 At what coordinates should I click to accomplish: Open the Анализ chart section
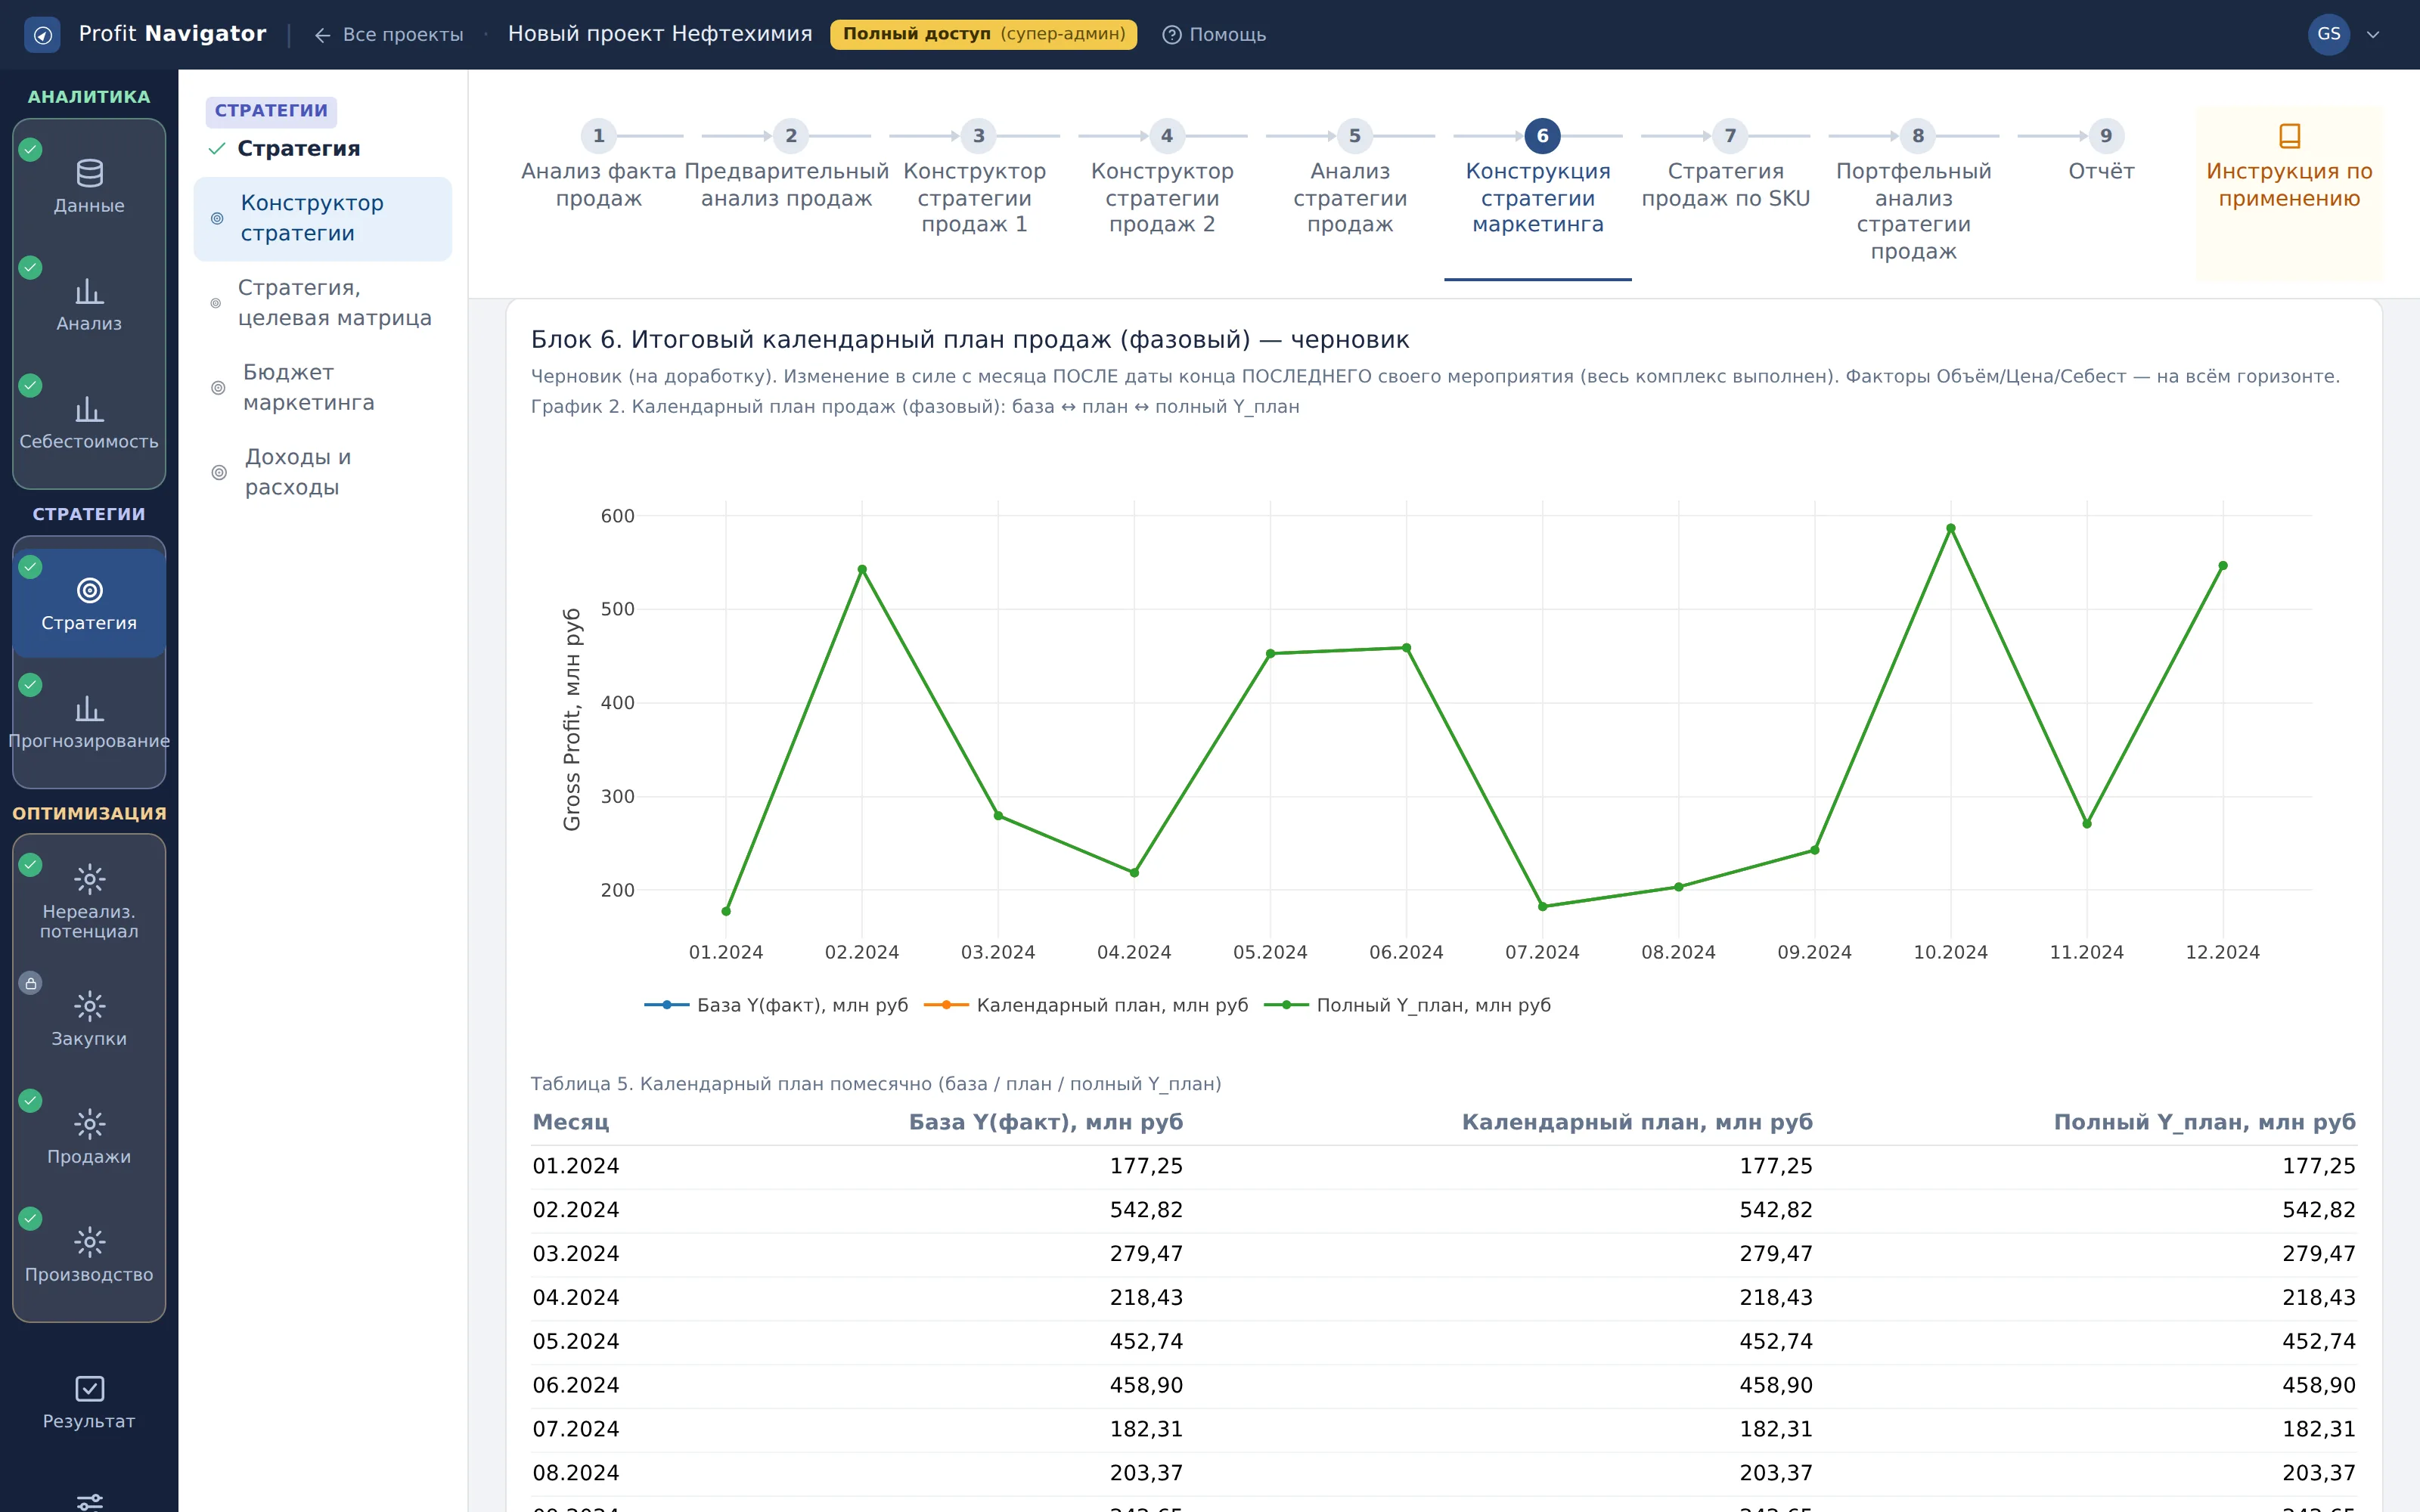[89, 305]
